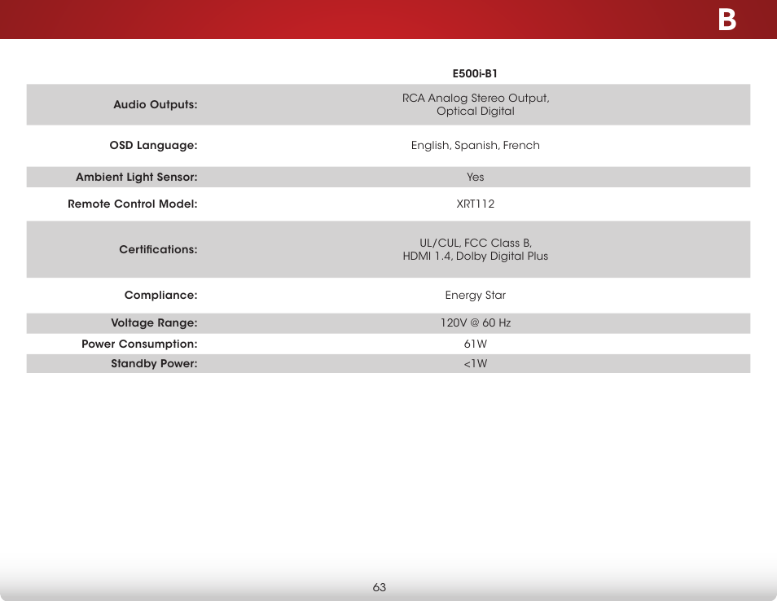Click the 120V @ 60 Hz value
The height and width of the screenshot is (601, 777).
(x=475, y=322)
